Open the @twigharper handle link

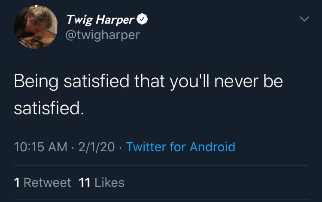click(102, 35)
